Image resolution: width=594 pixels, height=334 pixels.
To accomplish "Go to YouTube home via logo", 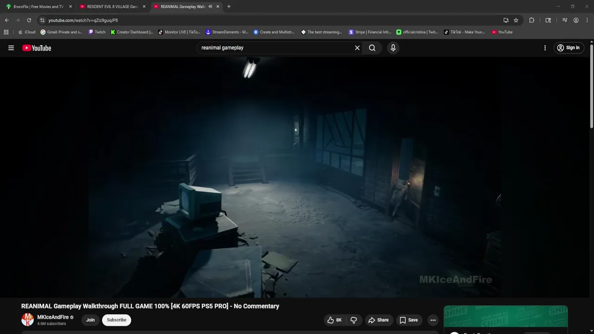I will [37, 48].
